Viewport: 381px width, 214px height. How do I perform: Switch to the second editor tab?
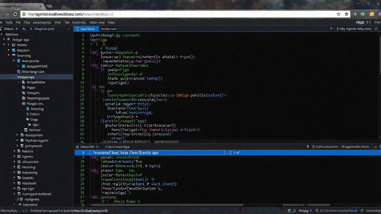[x=109, y=29]
